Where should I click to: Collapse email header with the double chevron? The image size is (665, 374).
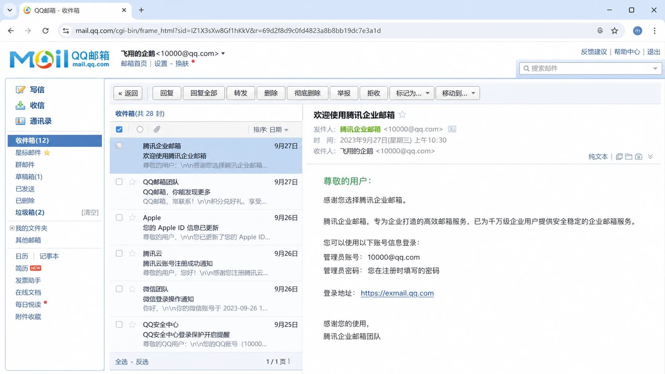pos(650,157)
